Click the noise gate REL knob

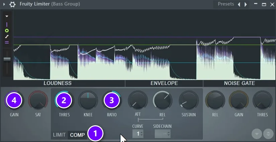pos(215,100)
